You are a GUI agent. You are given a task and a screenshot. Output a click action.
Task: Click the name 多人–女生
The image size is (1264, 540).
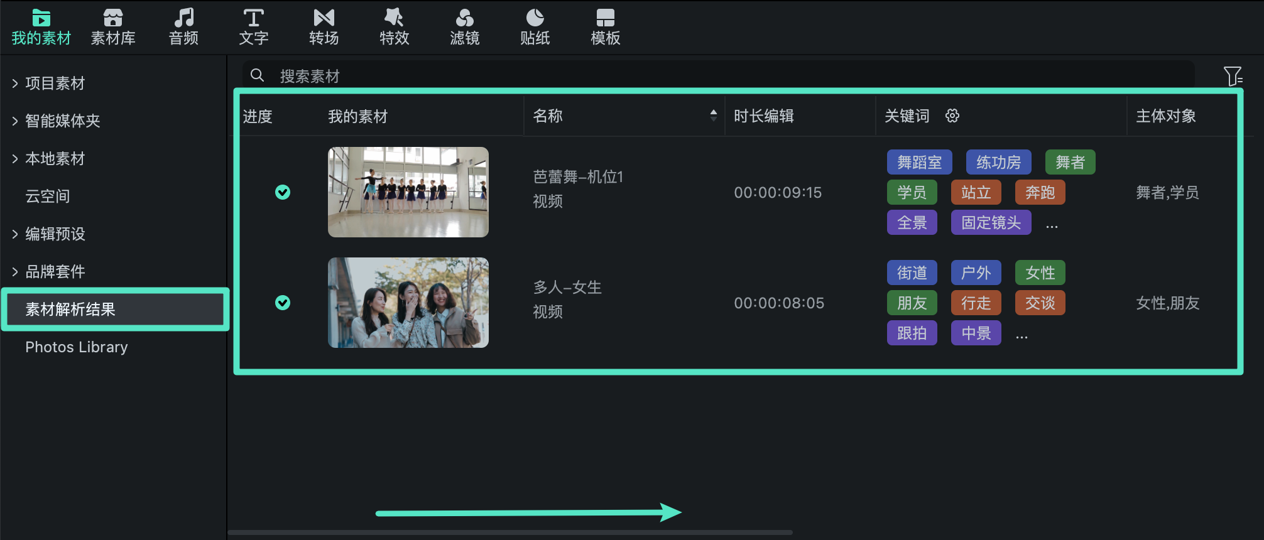(x=567, y=288)
